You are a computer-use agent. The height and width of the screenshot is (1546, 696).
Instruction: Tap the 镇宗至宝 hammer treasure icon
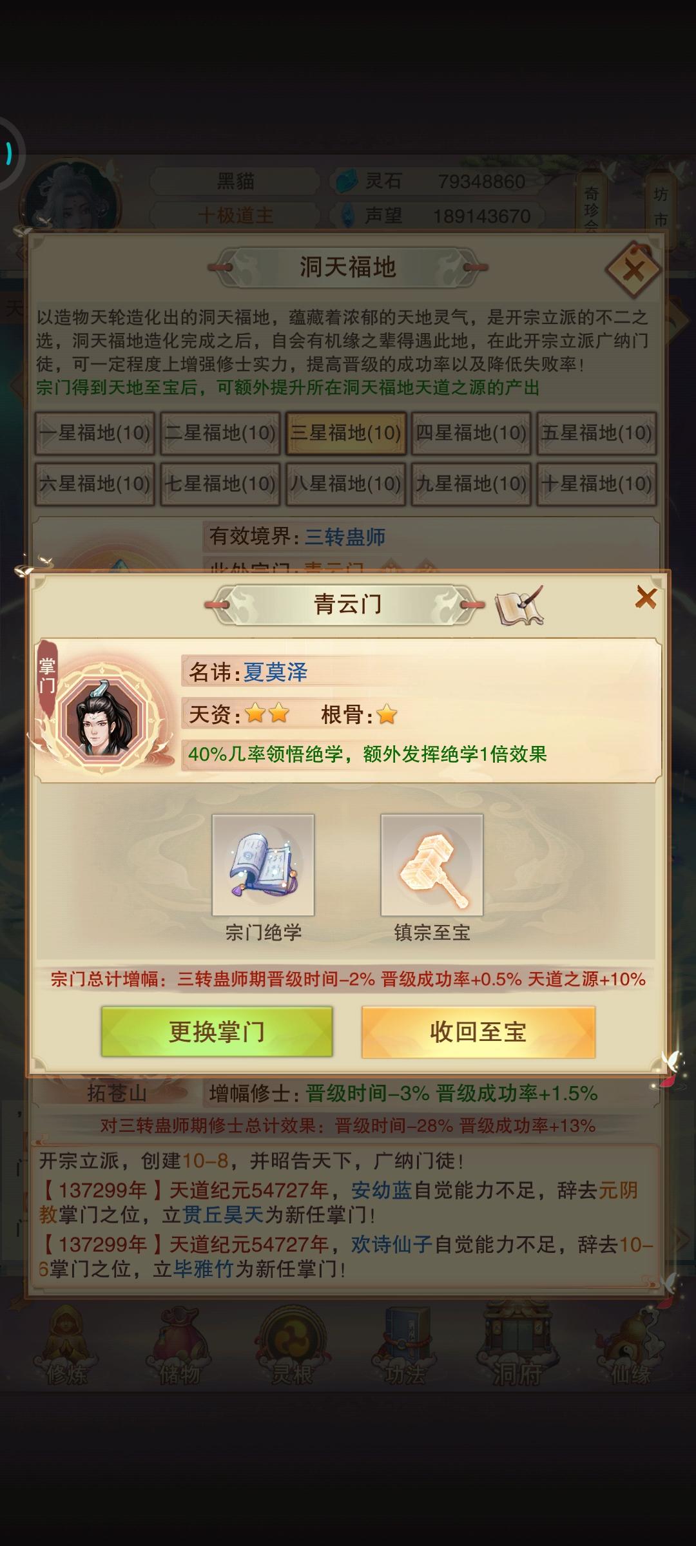pos(432,864)
